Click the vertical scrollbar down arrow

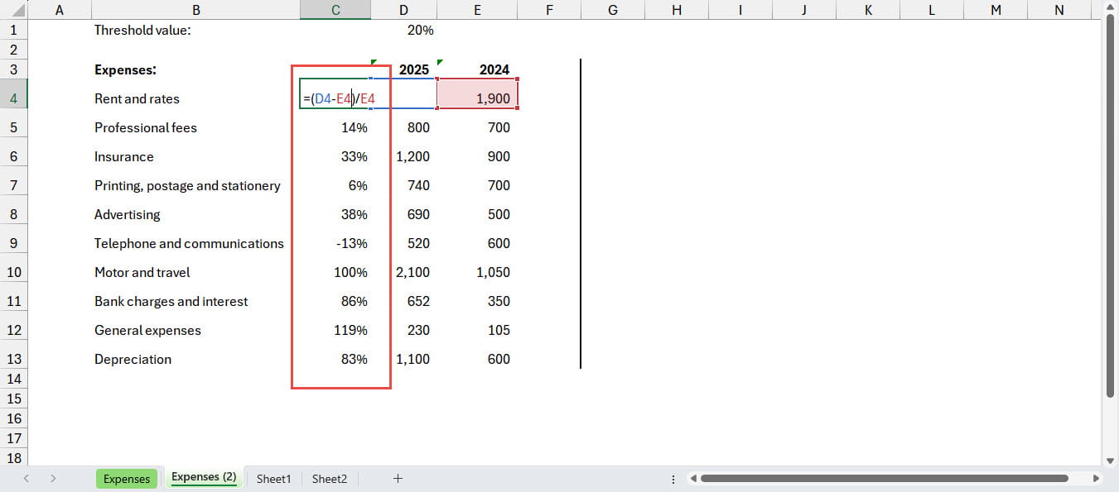1111,460
